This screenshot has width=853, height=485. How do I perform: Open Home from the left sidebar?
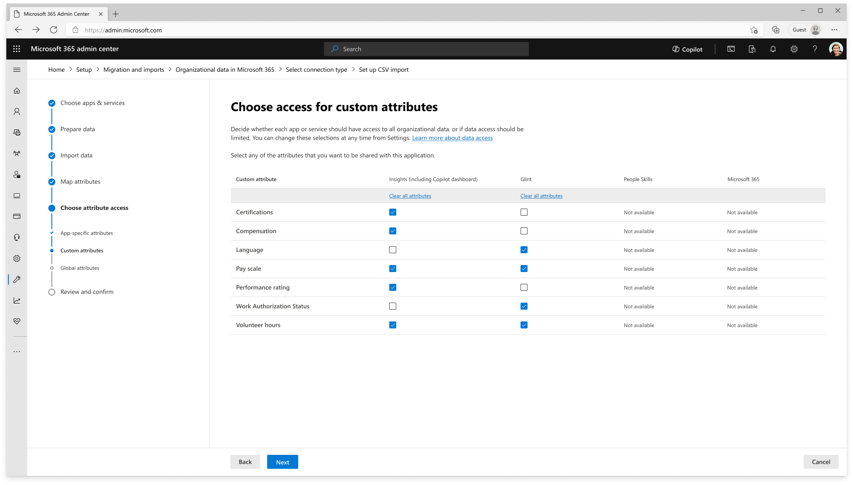pos(17,91)
